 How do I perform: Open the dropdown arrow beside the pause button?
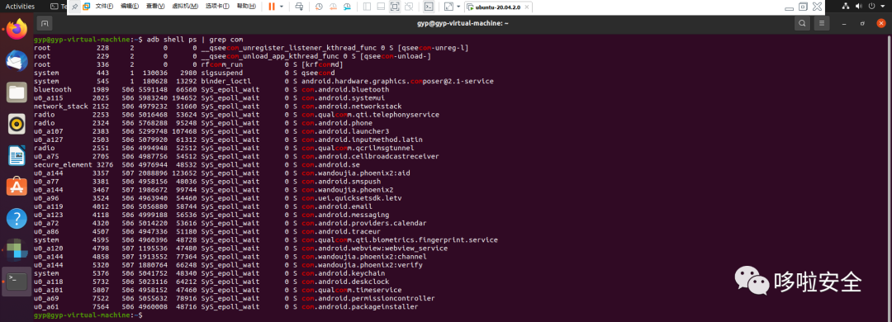tap(282, 7)
